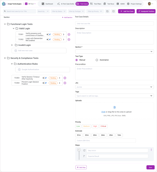The height and width of the screenshot is (172, 157).
Task: Click the export icon before Add Test Case
Action: (x=114, y=11)
